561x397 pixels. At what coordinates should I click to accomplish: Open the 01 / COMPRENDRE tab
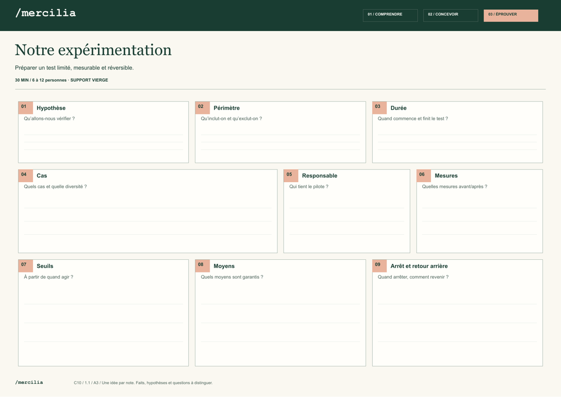click(390, 15)
